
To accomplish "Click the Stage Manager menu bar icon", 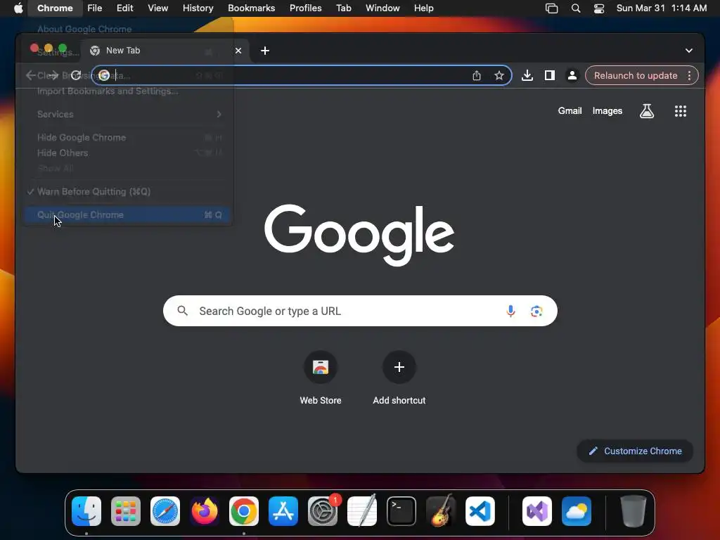I will [x=551, y=8].
